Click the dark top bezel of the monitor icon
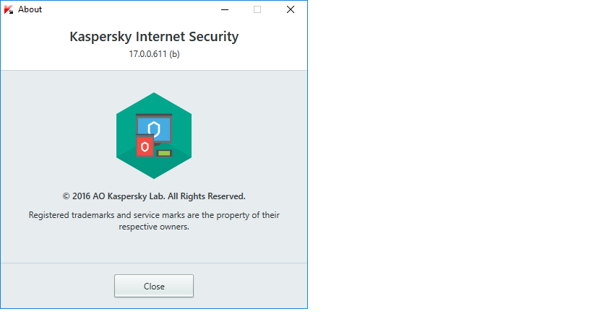This screenshot has width=592, height=332. 154,115
